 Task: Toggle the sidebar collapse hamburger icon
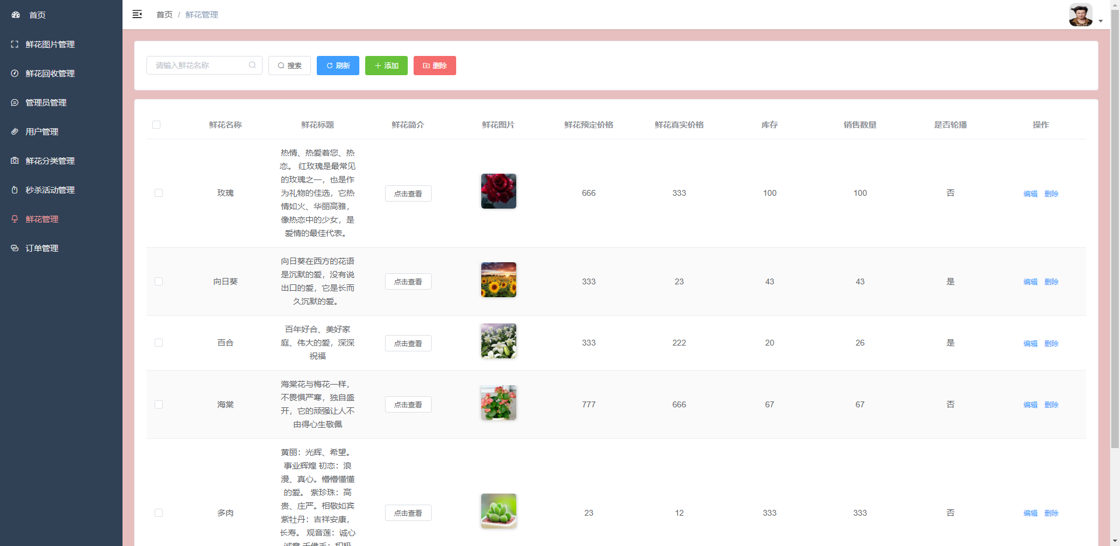point(137,14)
